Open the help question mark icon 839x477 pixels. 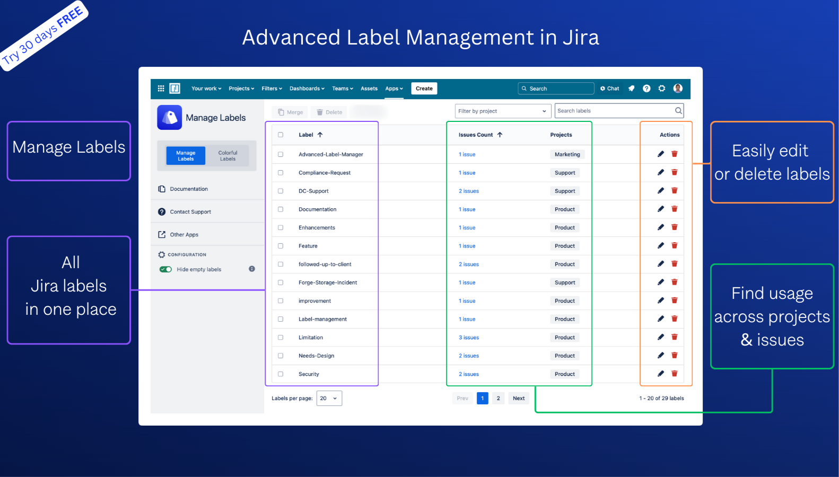click(646, 89)
